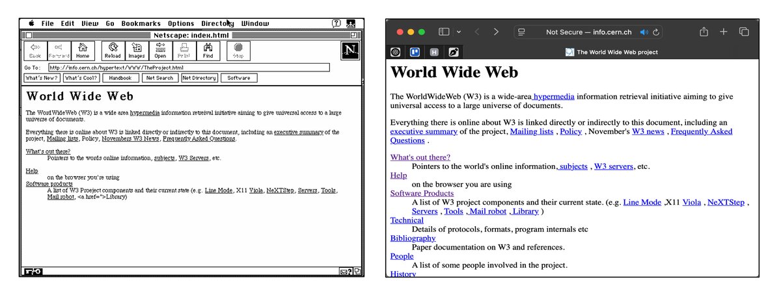Expand the Safari sidebar dropdown chevron
This screenshot has height=295, width=781.
459,32
